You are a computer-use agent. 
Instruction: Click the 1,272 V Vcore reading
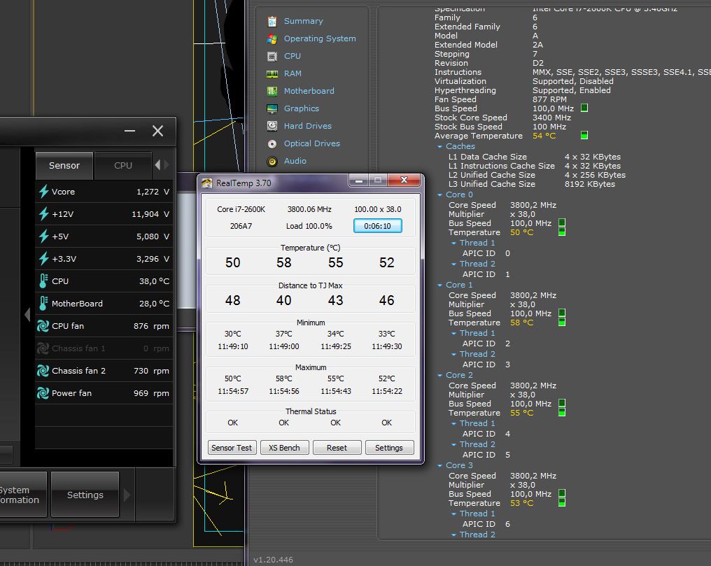pos(153,192)
